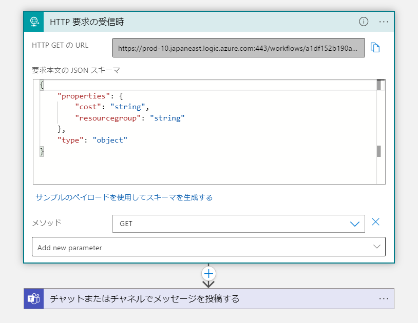
Task: Open the メソッド dropdown showing GET
Action: [x=239, y=224]
